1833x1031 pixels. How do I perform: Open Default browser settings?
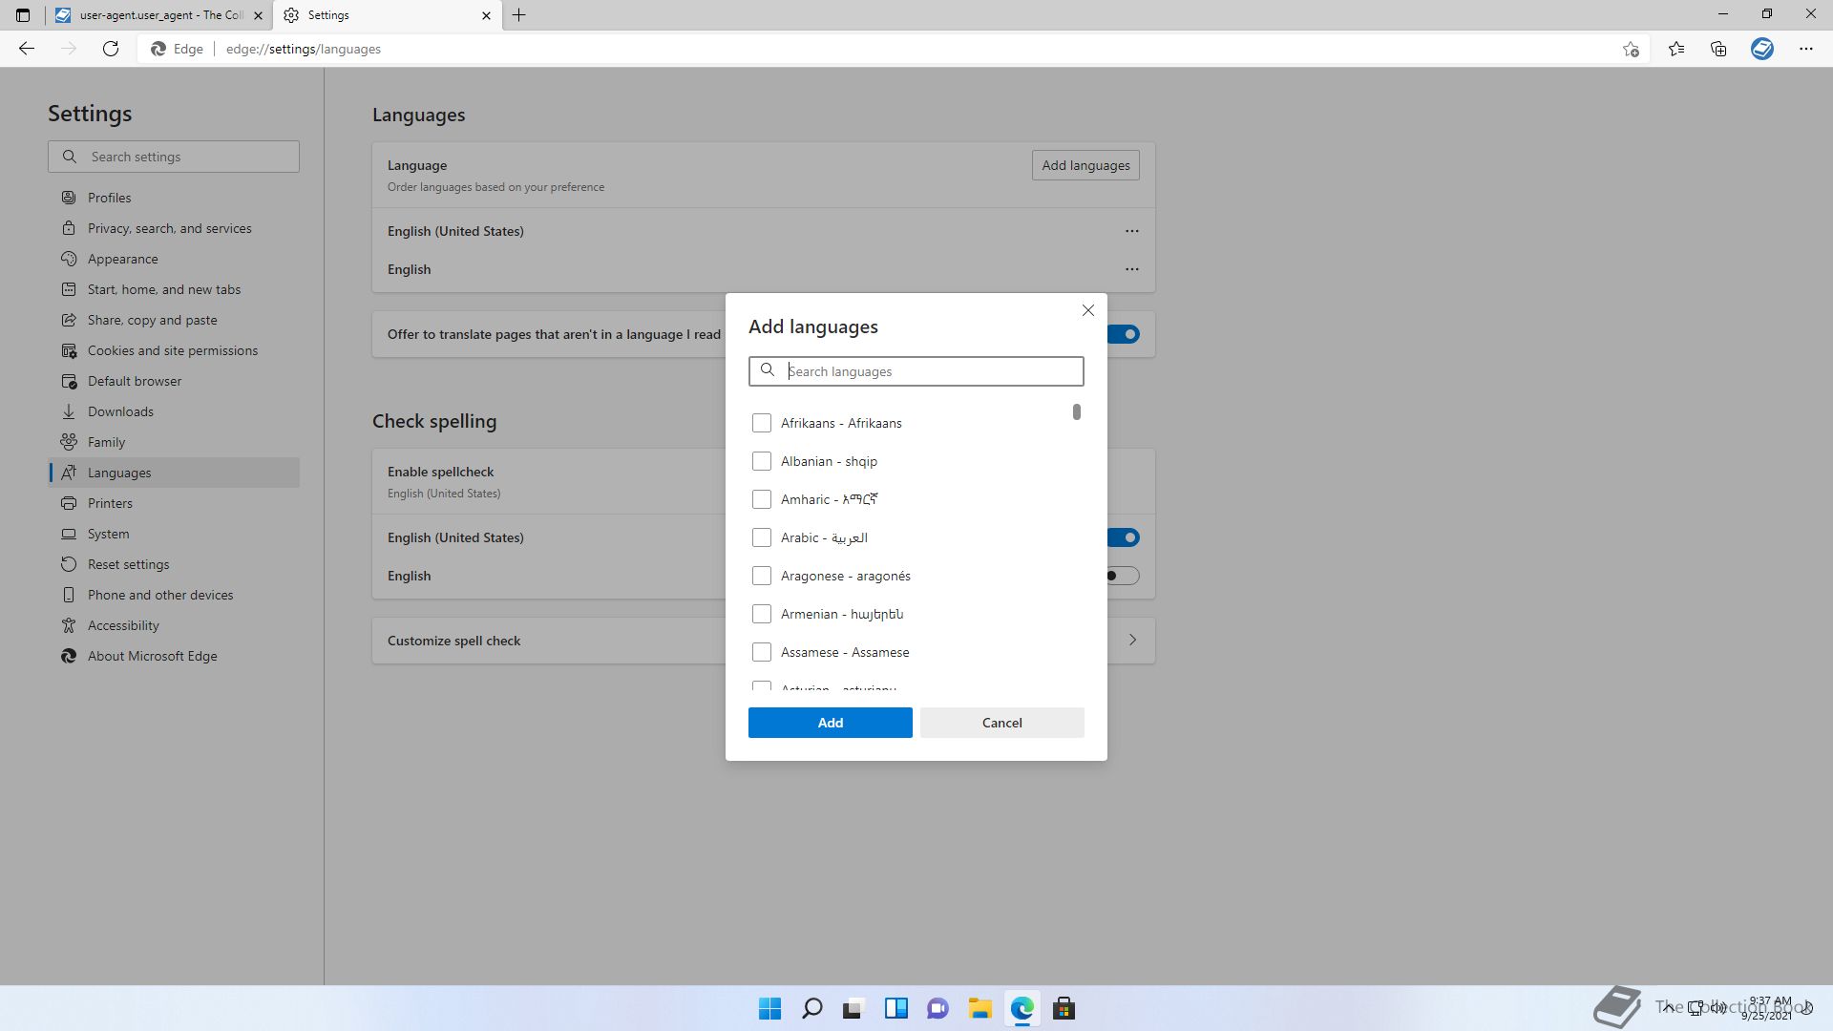pyautogui.click(x=174, y=381)
